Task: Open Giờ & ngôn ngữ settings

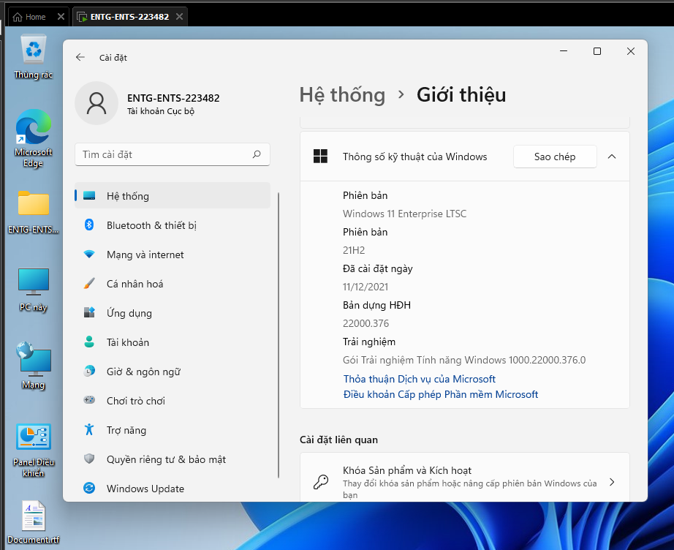Action: pyautogui.click(x=173, y=371)
